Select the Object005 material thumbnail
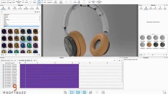Screen dimensions: 168x94 162,38
